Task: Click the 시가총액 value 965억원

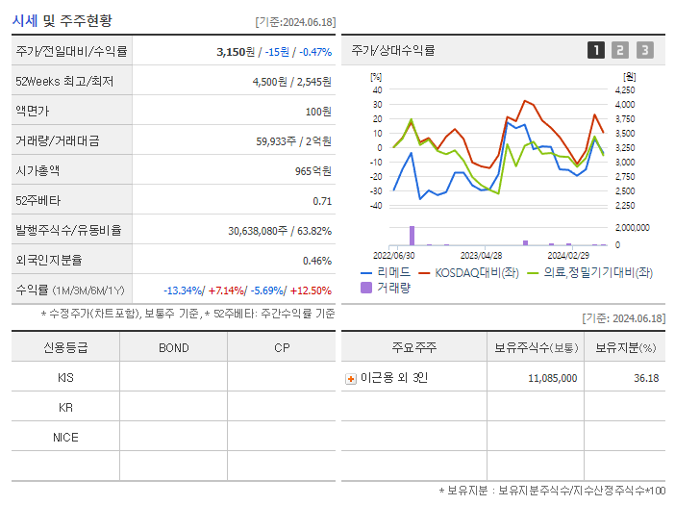Action: coord(312,171)
